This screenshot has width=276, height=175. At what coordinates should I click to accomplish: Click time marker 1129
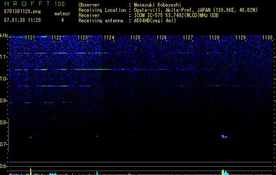click(x=240, y=38)
